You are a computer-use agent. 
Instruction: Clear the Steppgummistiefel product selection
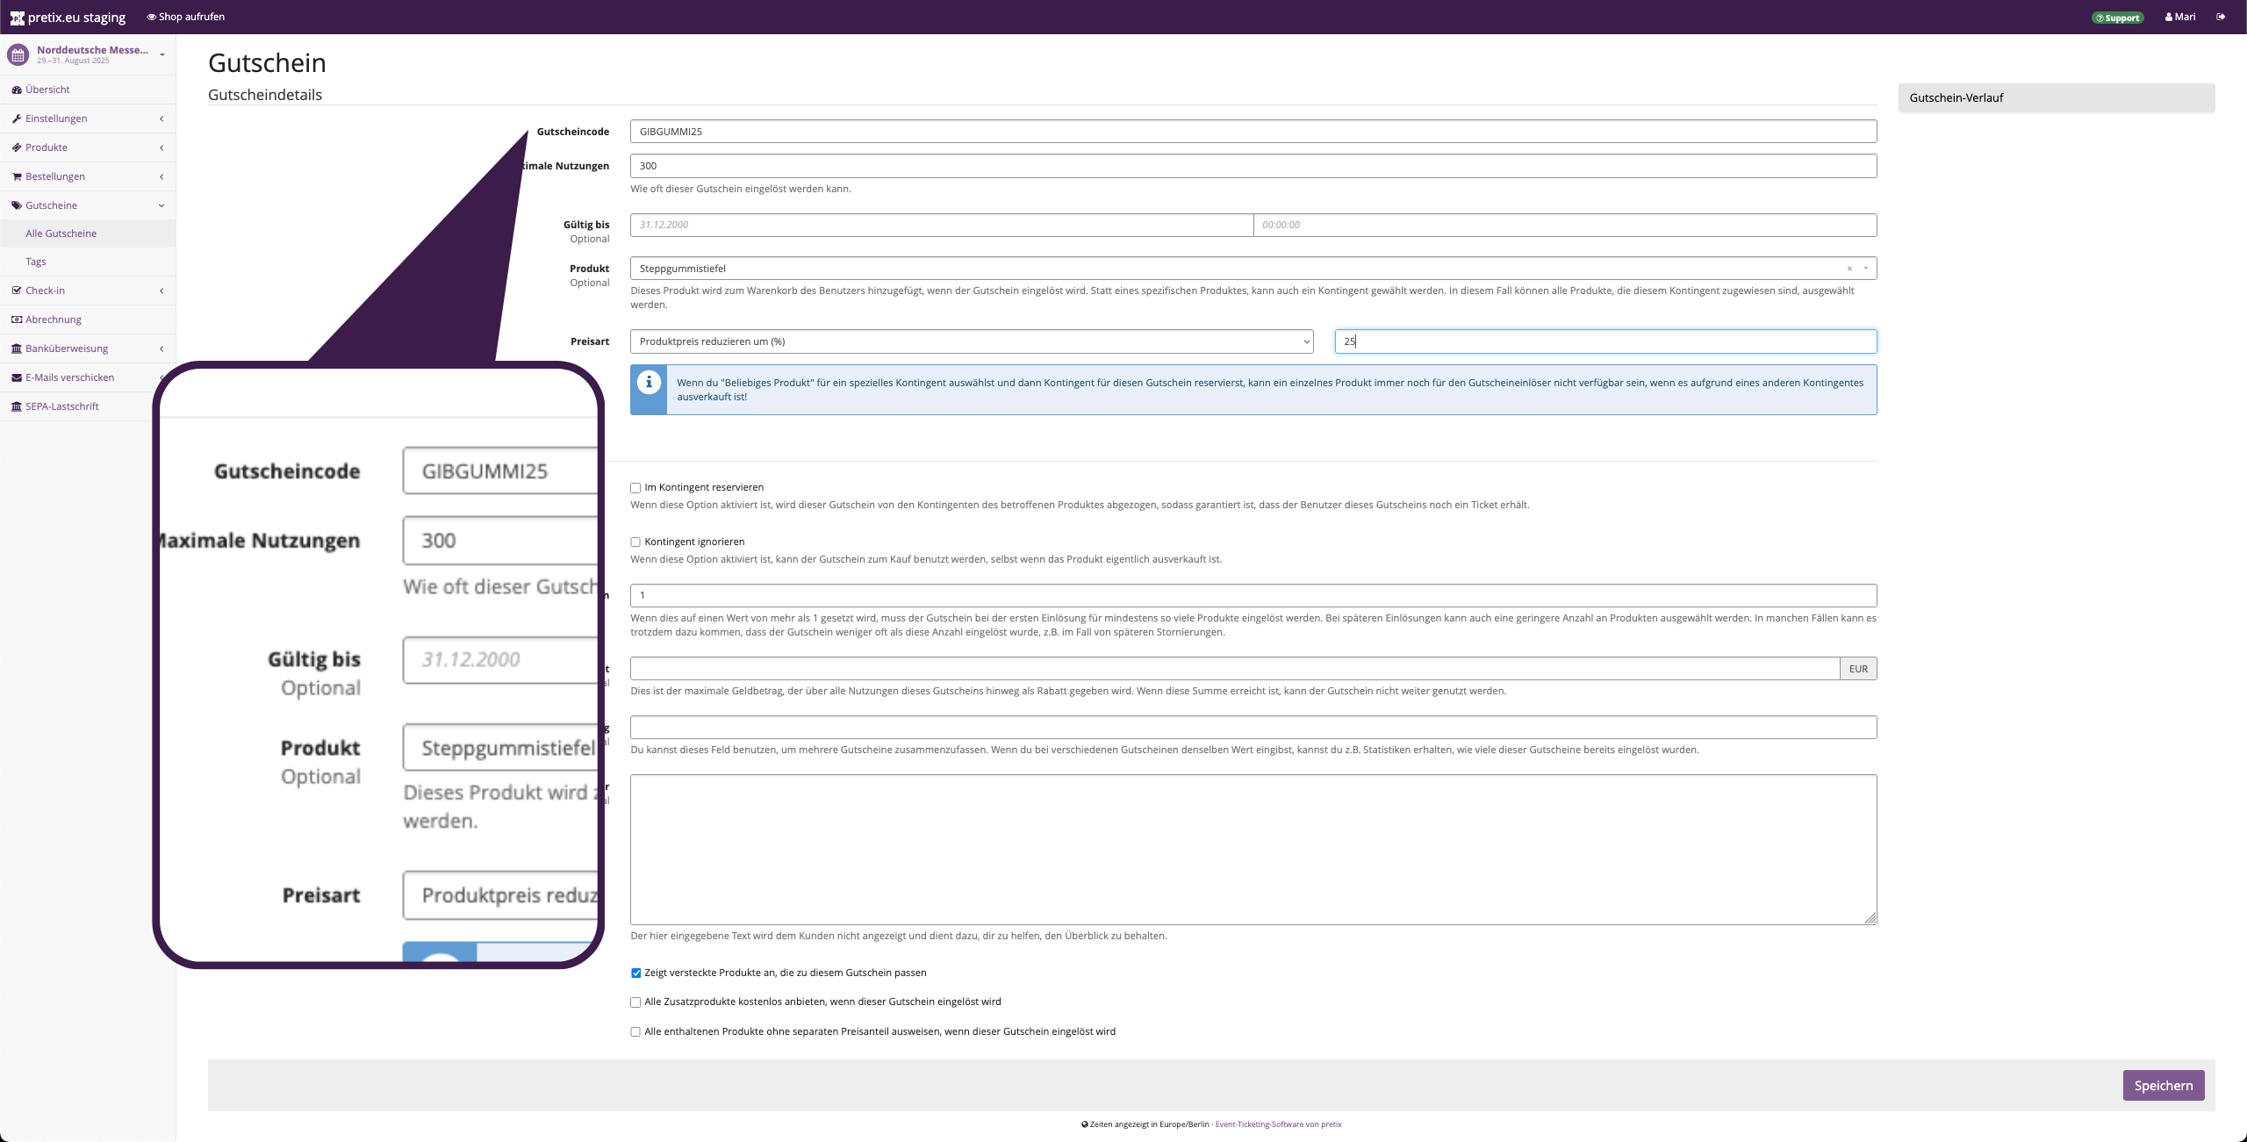pyautogui.click(x=1849, y=269)
